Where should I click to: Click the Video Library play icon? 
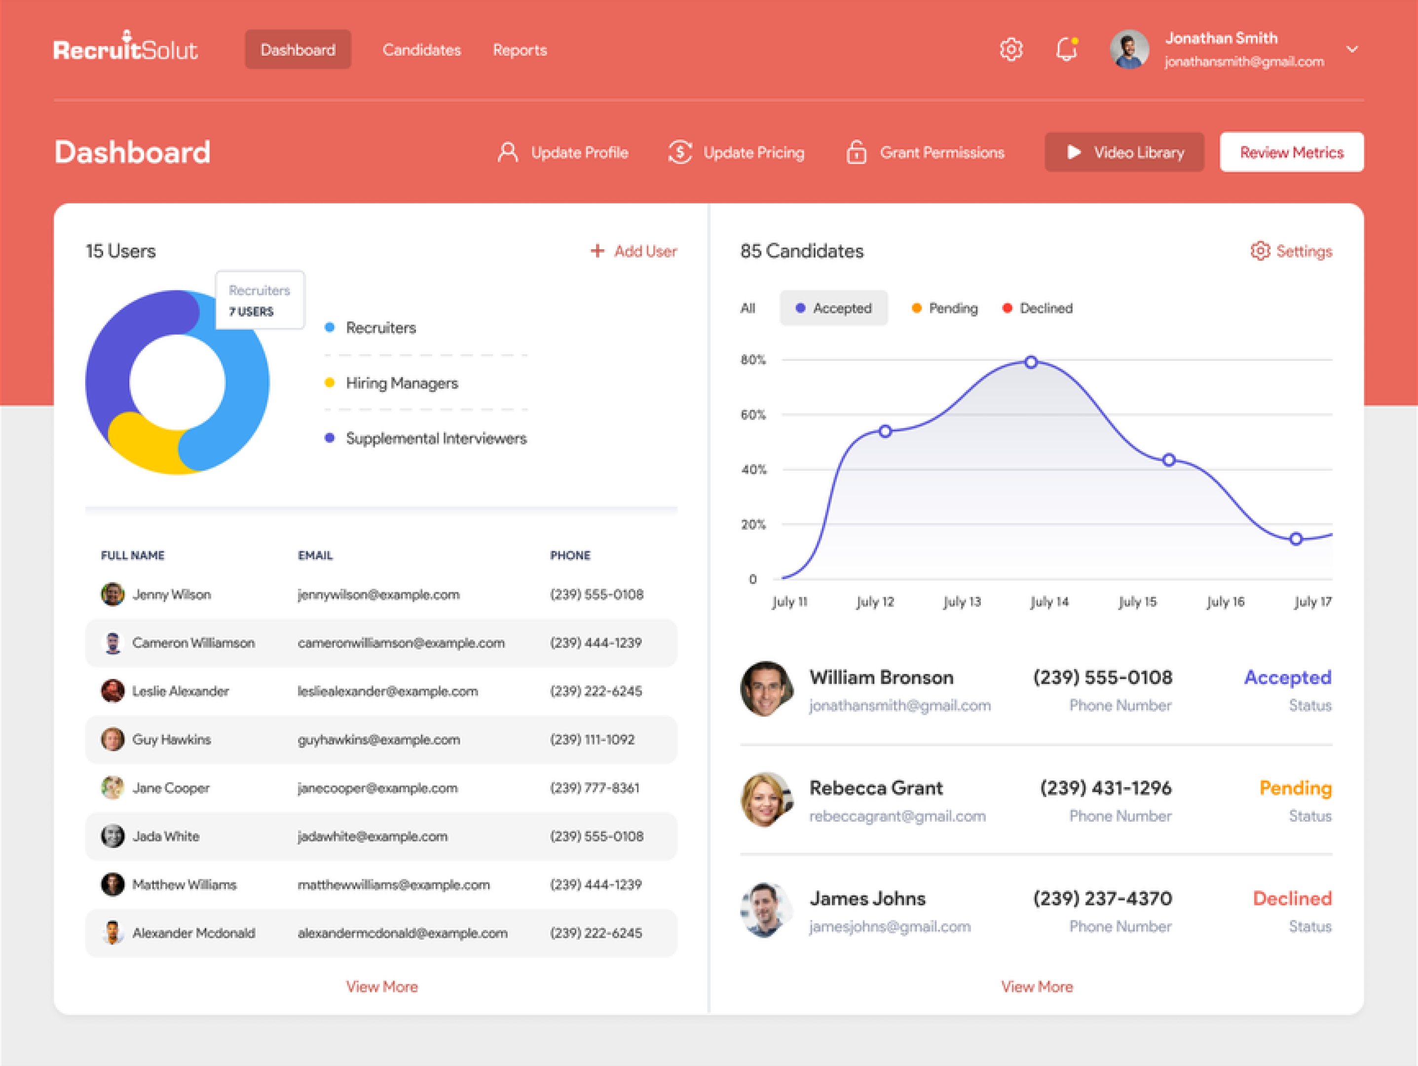[1074, 152]
